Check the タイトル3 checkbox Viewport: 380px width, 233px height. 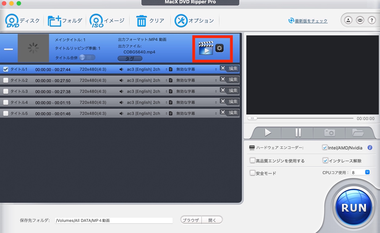pos(6,92)
